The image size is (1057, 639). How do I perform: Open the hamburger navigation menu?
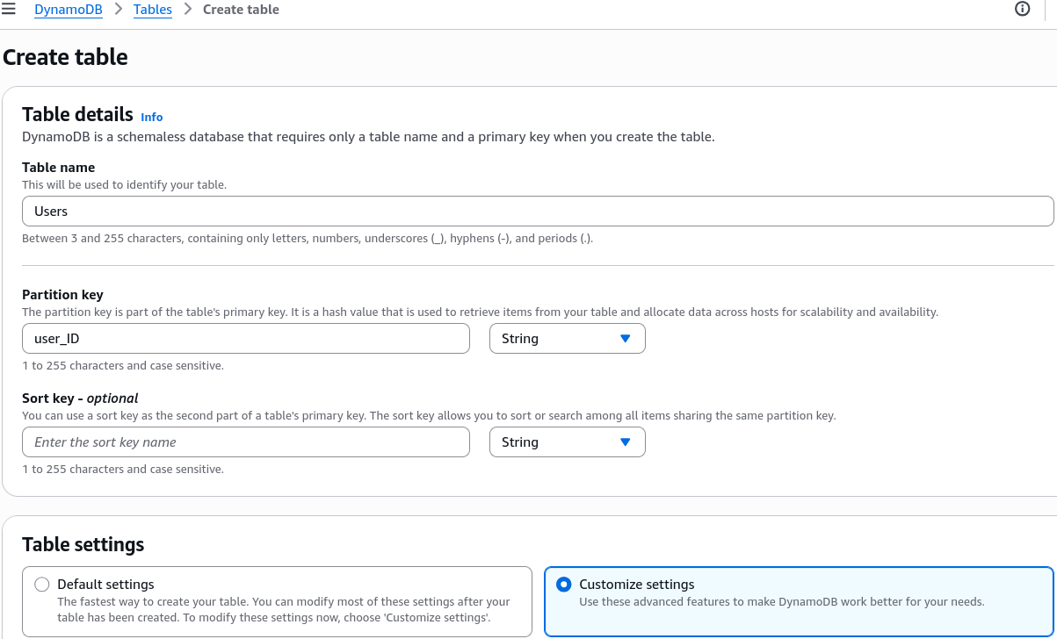[9, 10]
